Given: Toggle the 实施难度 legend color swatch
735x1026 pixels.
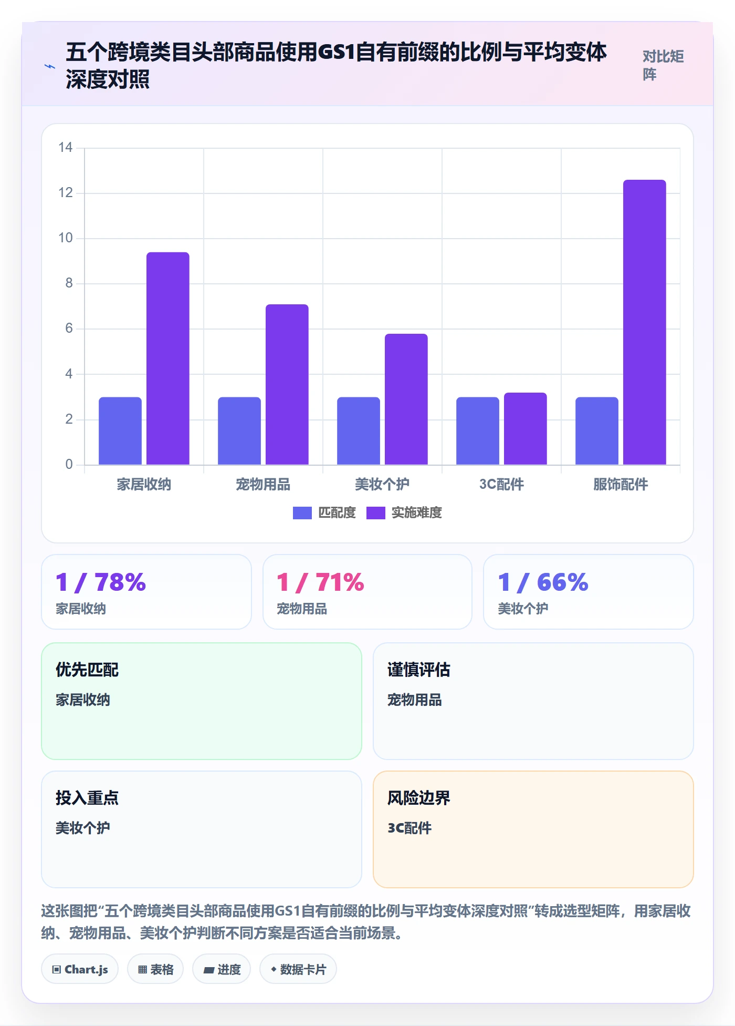Looking at the screenshot, I should [x=376, y=512].
